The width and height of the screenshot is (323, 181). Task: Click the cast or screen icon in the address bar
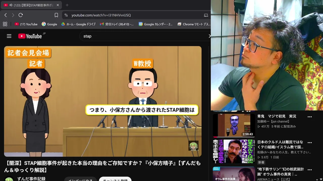coord(206,15)
